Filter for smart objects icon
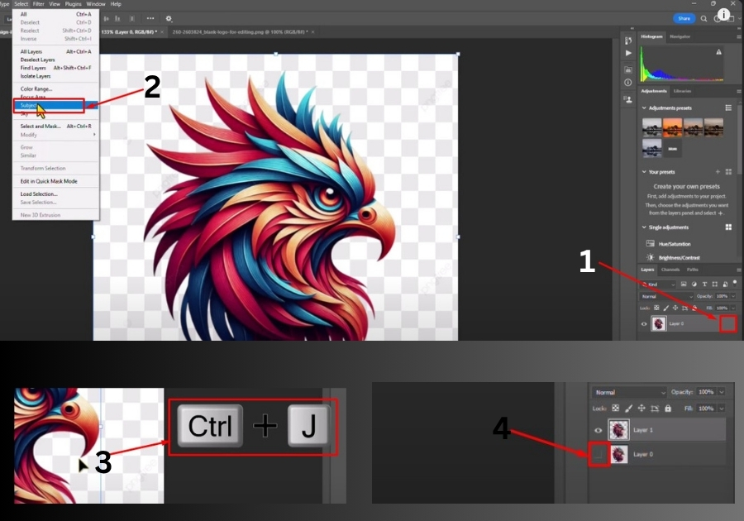Screen dimensions: 744x521 [725, 284]
